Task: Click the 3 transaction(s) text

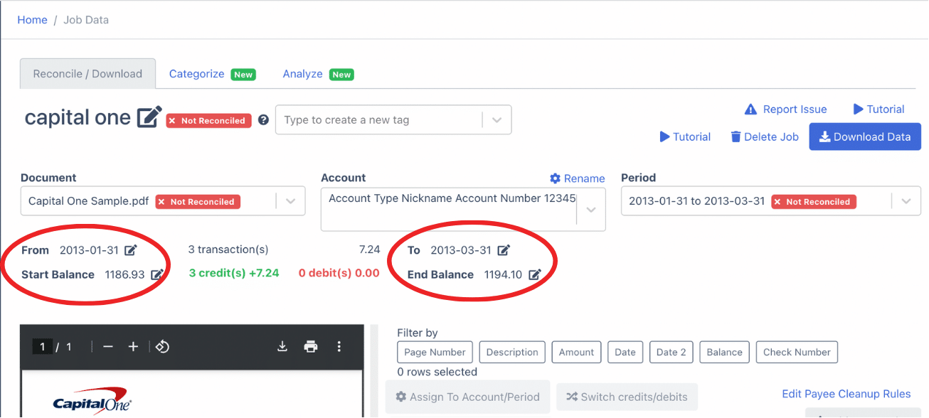Action: coord(228,250)
